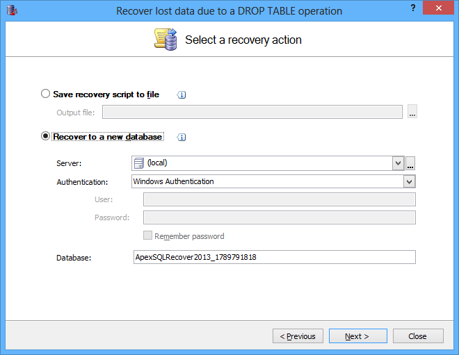Viewport: 459px width, 355px height.
Task: Click the Password input field
Action: point(280,217)
